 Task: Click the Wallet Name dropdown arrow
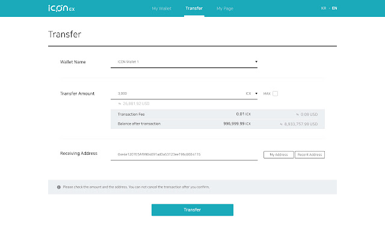[x=256, y=61]
